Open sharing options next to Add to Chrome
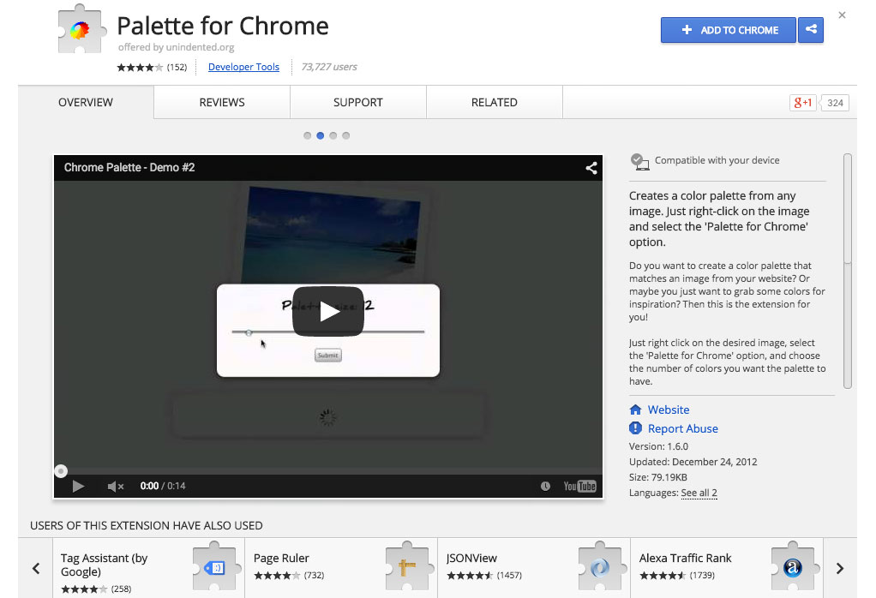 (811, 30)
